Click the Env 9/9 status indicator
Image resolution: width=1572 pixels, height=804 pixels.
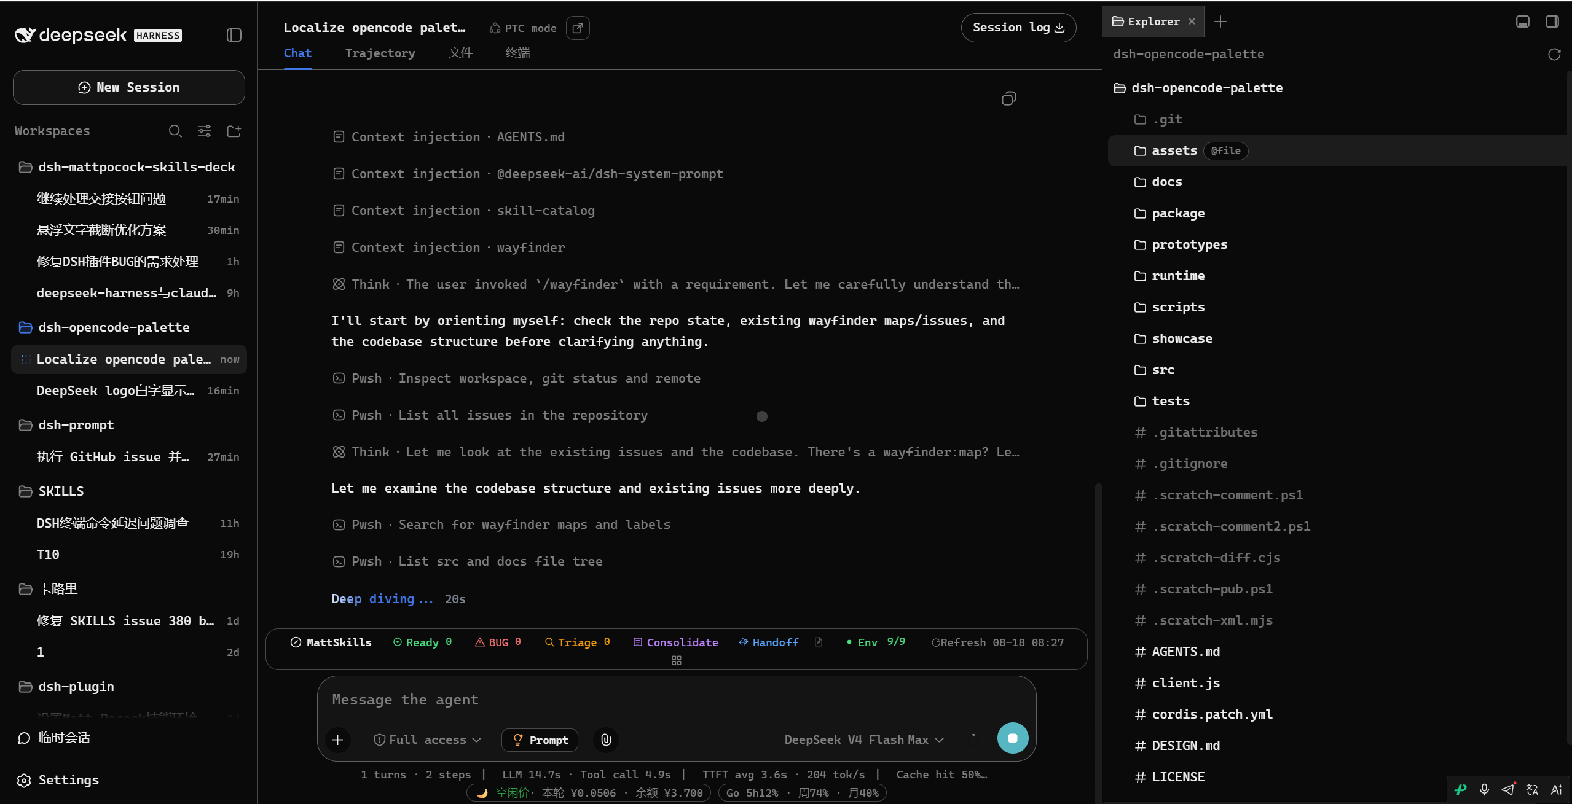coord(876,642)
